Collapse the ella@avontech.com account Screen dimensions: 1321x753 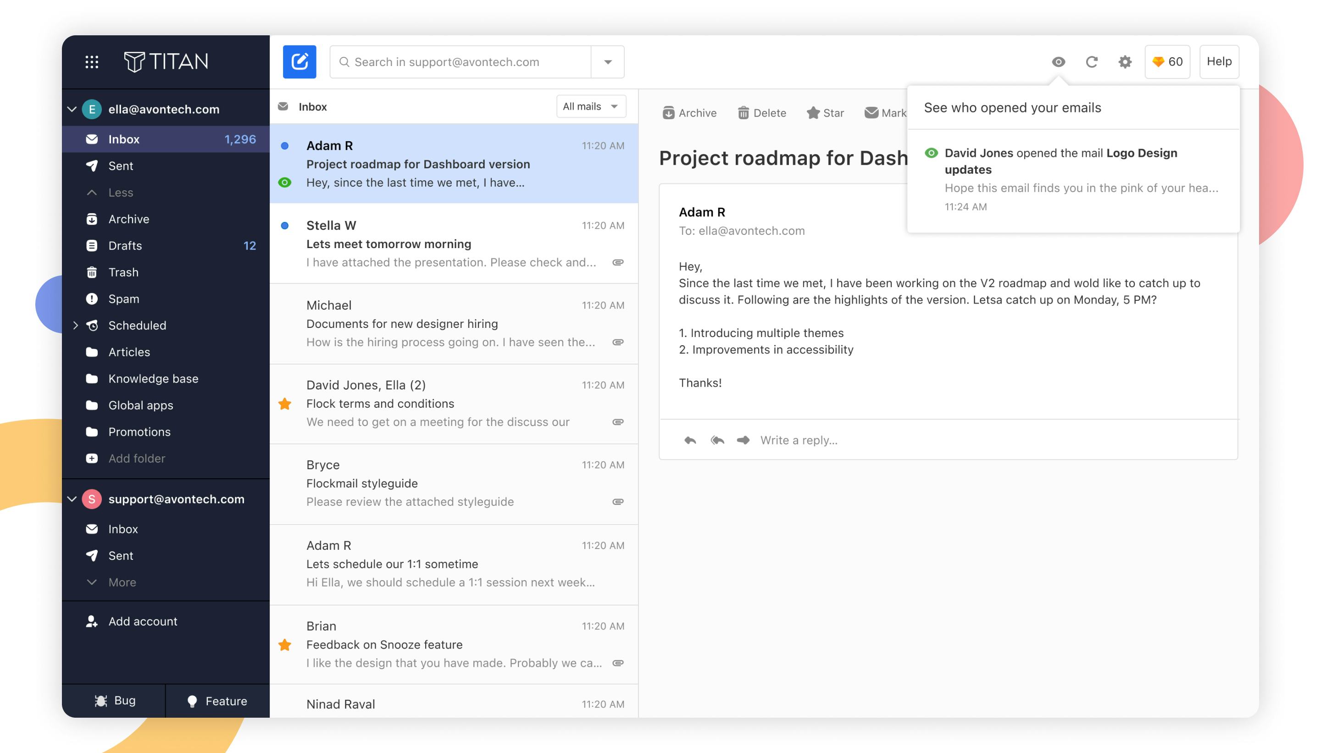coord(72,109)
